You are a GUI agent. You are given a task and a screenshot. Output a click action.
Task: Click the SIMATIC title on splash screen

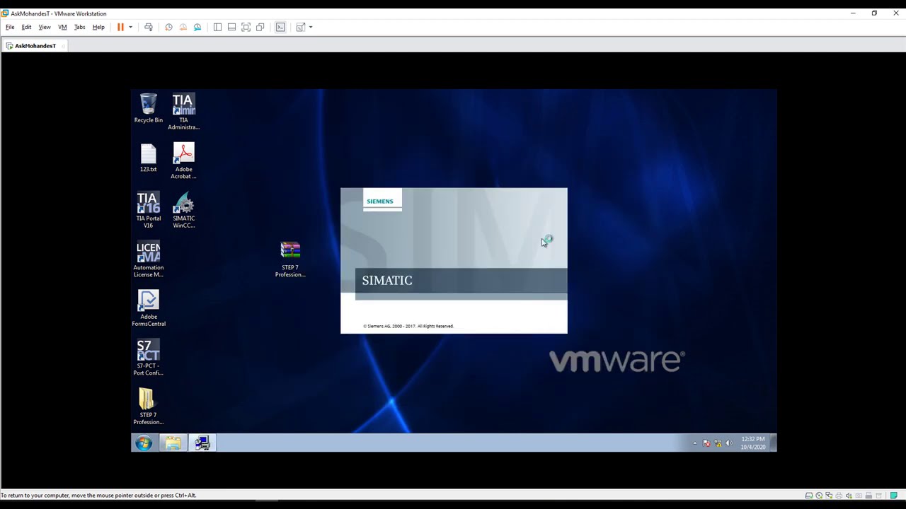point(387,281)
